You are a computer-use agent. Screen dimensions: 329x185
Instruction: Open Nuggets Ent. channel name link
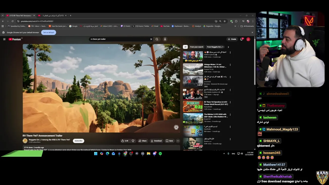49,140
